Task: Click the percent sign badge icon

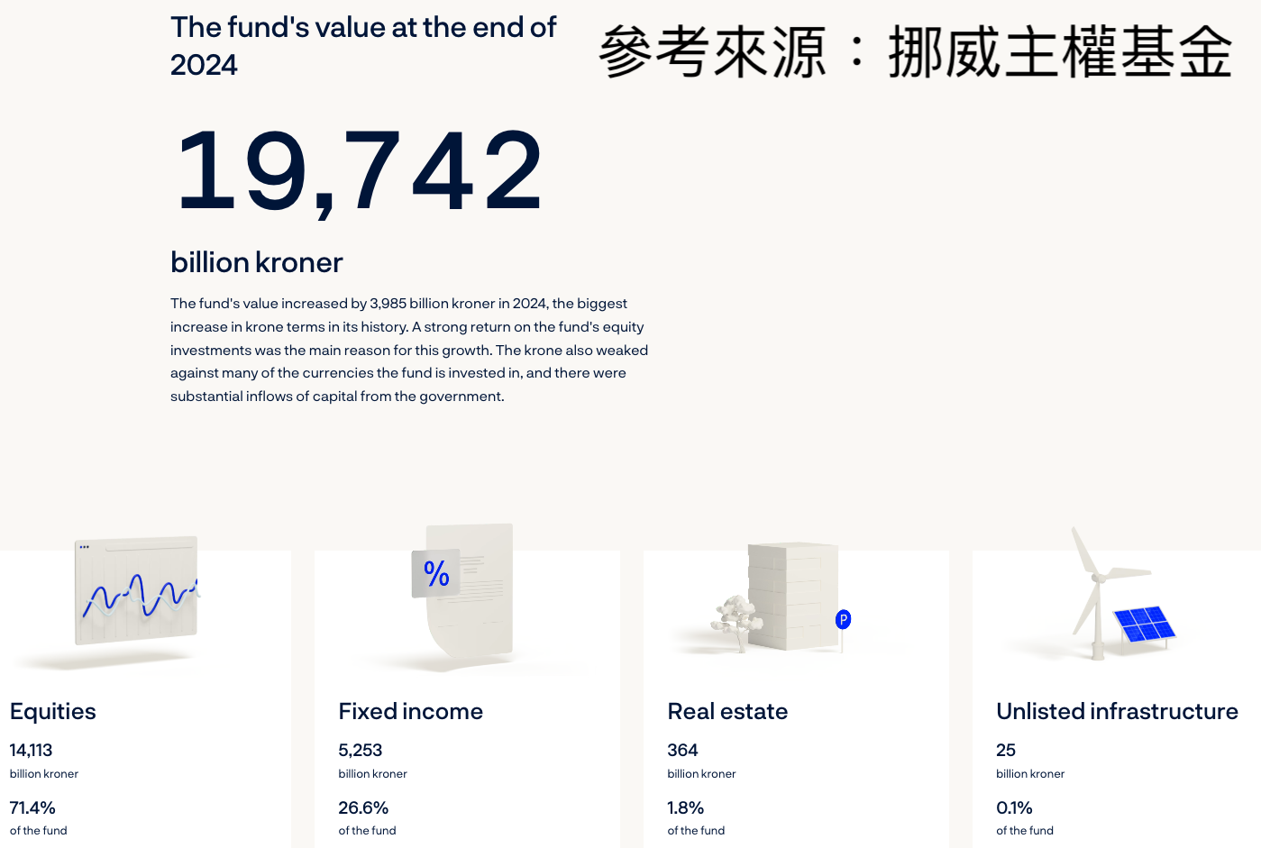Action: pyautogui.click(x=436, y=573)
